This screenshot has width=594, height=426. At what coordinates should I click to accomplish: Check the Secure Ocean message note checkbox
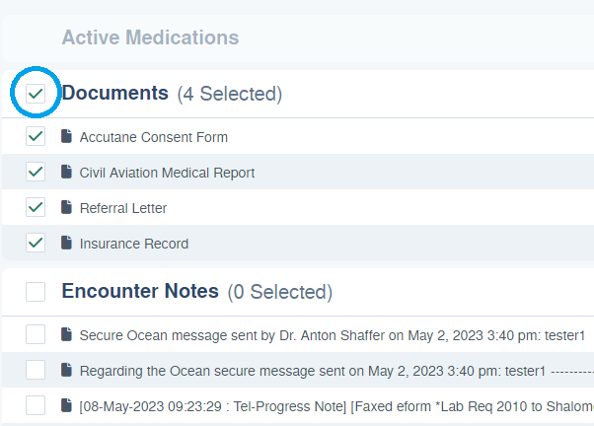[x=37, y=334]
